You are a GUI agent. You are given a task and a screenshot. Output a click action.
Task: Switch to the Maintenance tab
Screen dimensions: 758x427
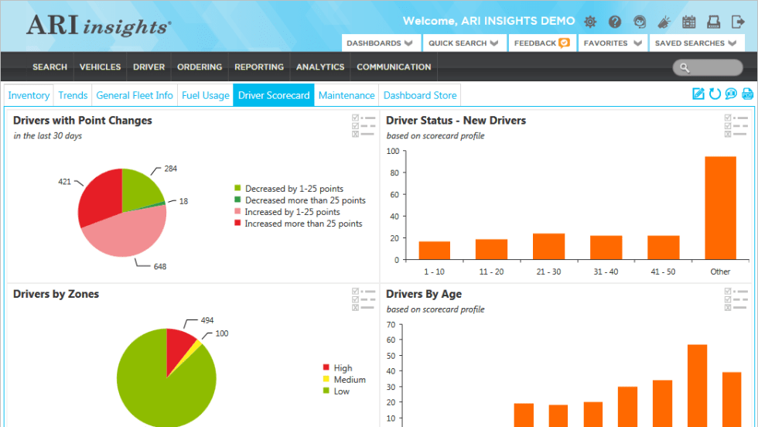pos(347,95)
